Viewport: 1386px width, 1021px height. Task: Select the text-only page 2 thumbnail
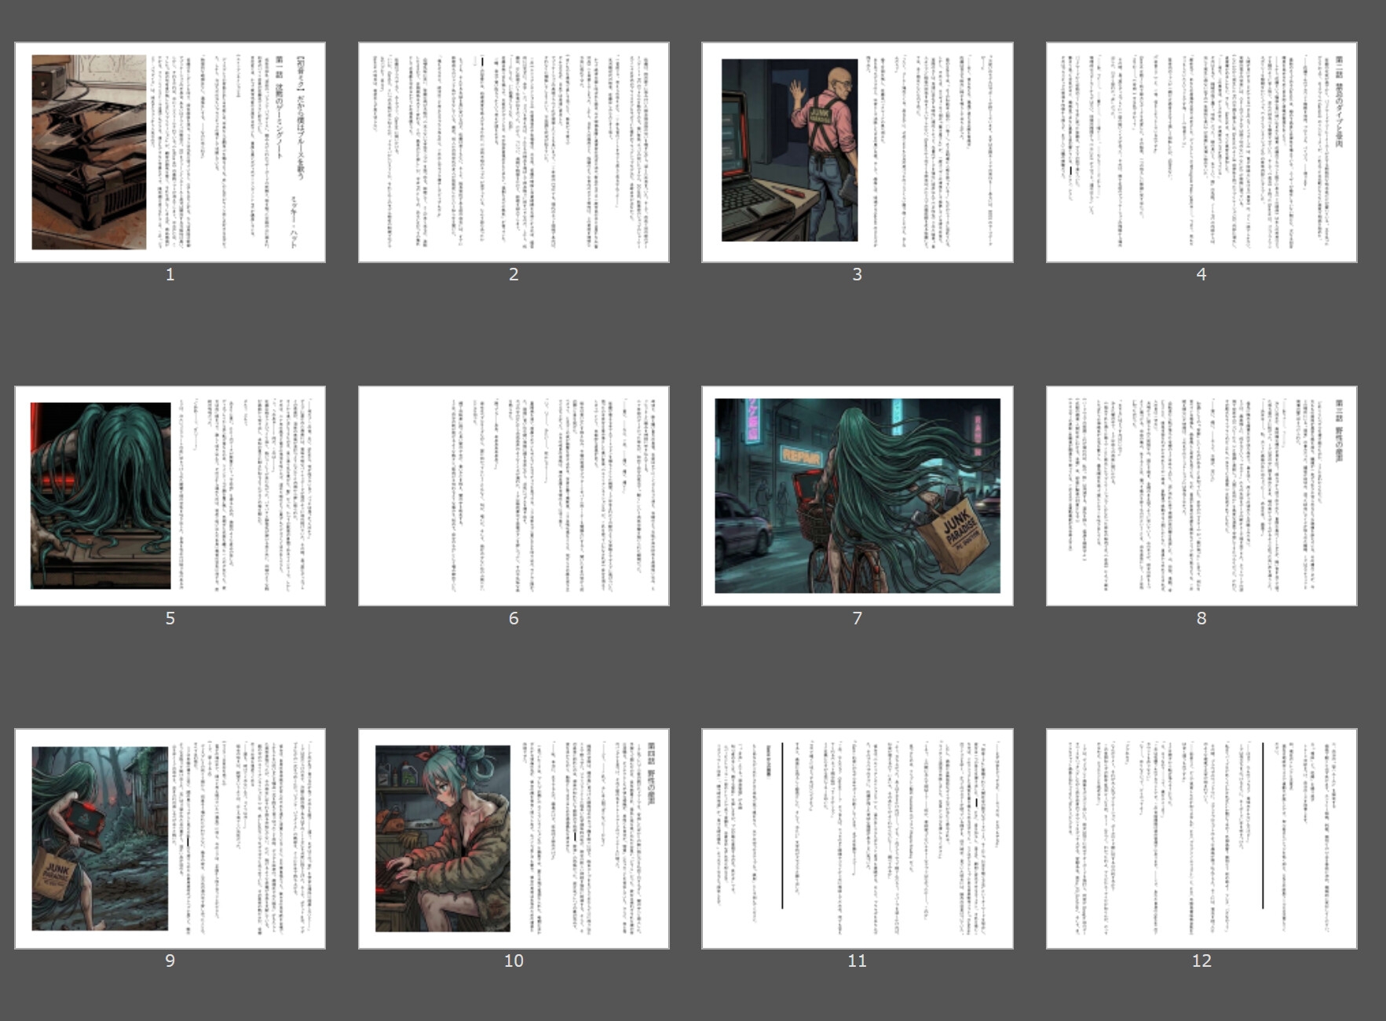point(514,152)
